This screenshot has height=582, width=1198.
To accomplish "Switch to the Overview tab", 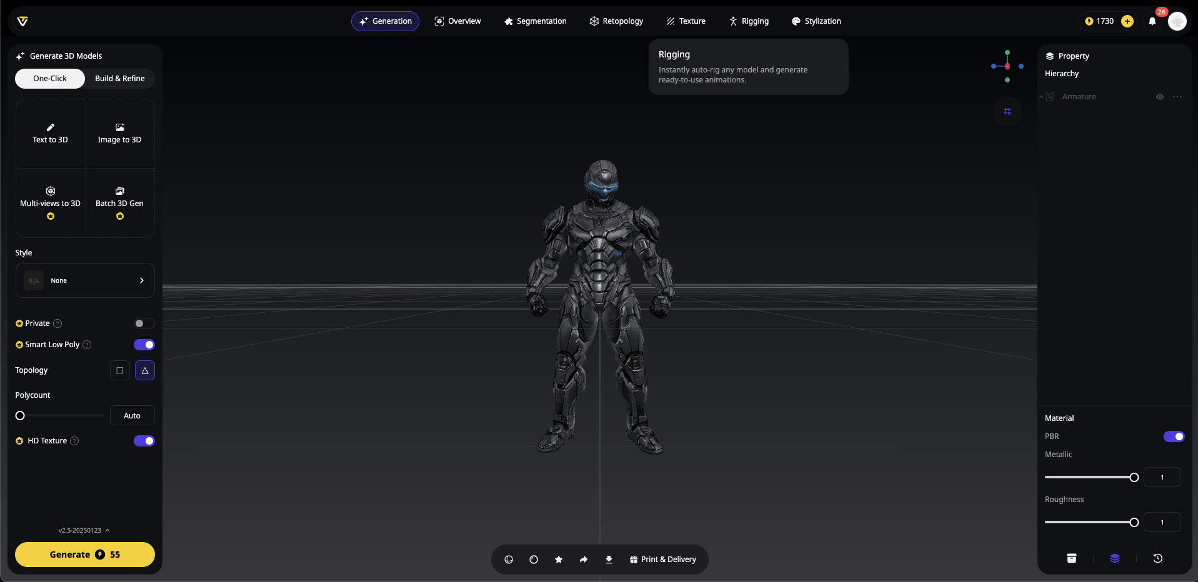I will (457, 21).
